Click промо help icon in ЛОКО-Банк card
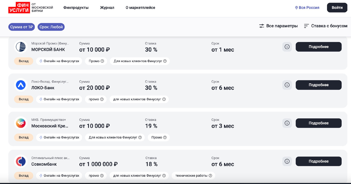 click(x=102, y=99)
